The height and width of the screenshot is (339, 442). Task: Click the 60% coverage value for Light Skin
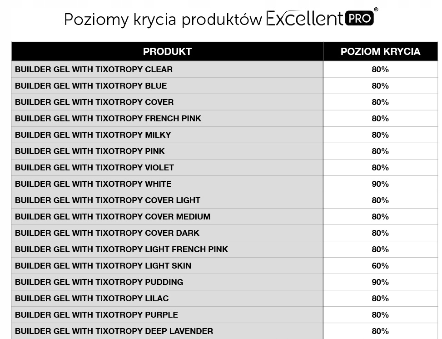coord(380,266)
